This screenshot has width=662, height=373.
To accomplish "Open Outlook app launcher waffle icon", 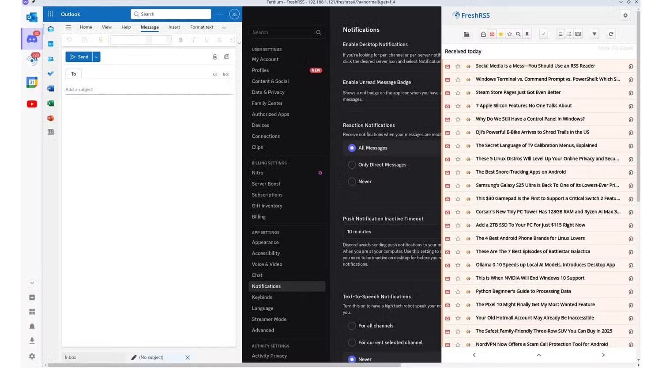I will (51, 14).
